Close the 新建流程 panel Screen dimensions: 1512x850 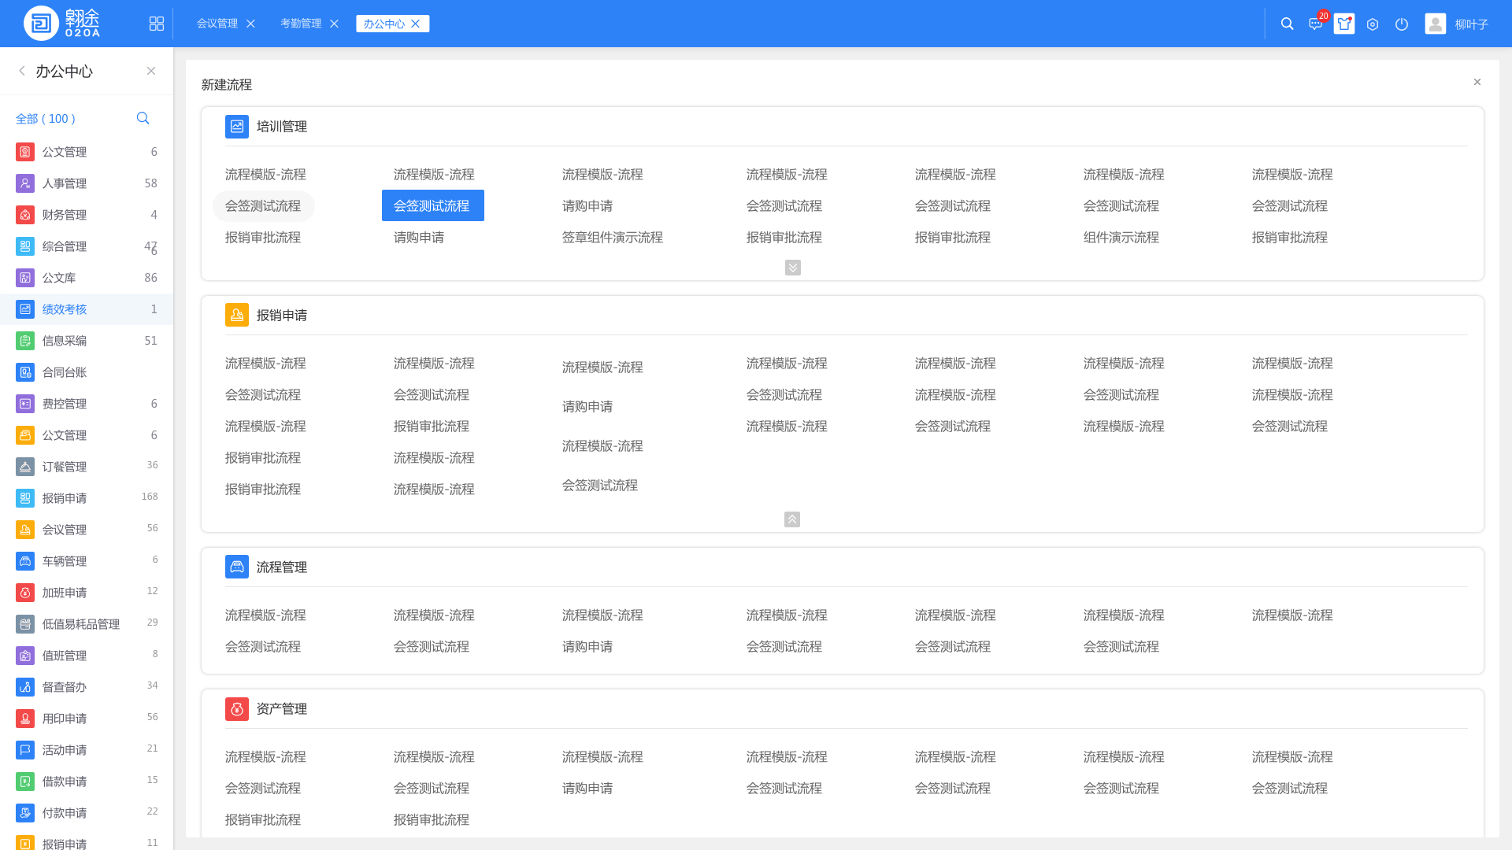pyautogui.click(x=1477, y=82)
